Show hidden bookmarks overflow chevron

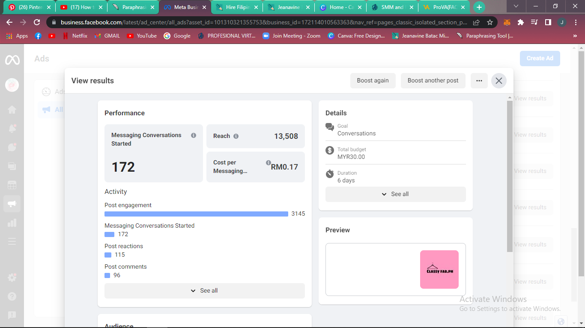coord(575,36)
